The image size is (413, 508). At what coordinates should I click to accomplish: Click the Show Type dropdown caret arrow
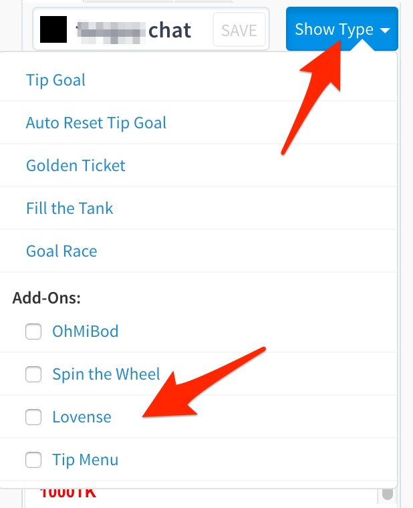coord(384,30)
